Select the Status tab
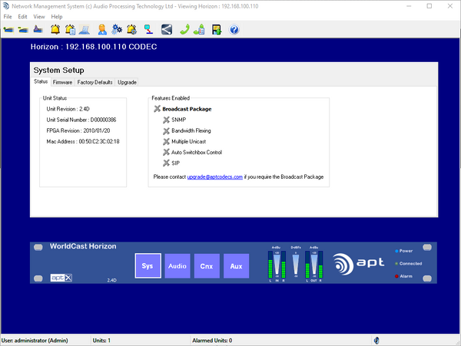 (41, 81)
